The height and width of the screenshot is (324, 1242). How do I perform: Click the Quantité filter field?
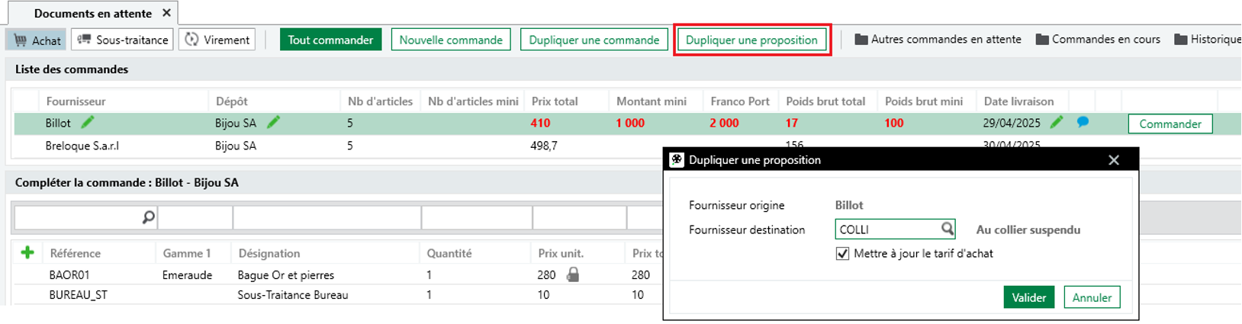point(477,217)
